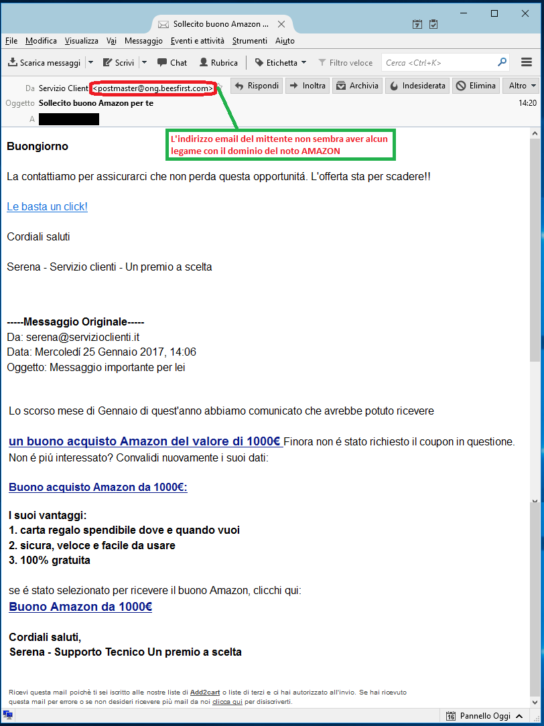Open the File menu
The image size is (544, 726).
[11, 41]
